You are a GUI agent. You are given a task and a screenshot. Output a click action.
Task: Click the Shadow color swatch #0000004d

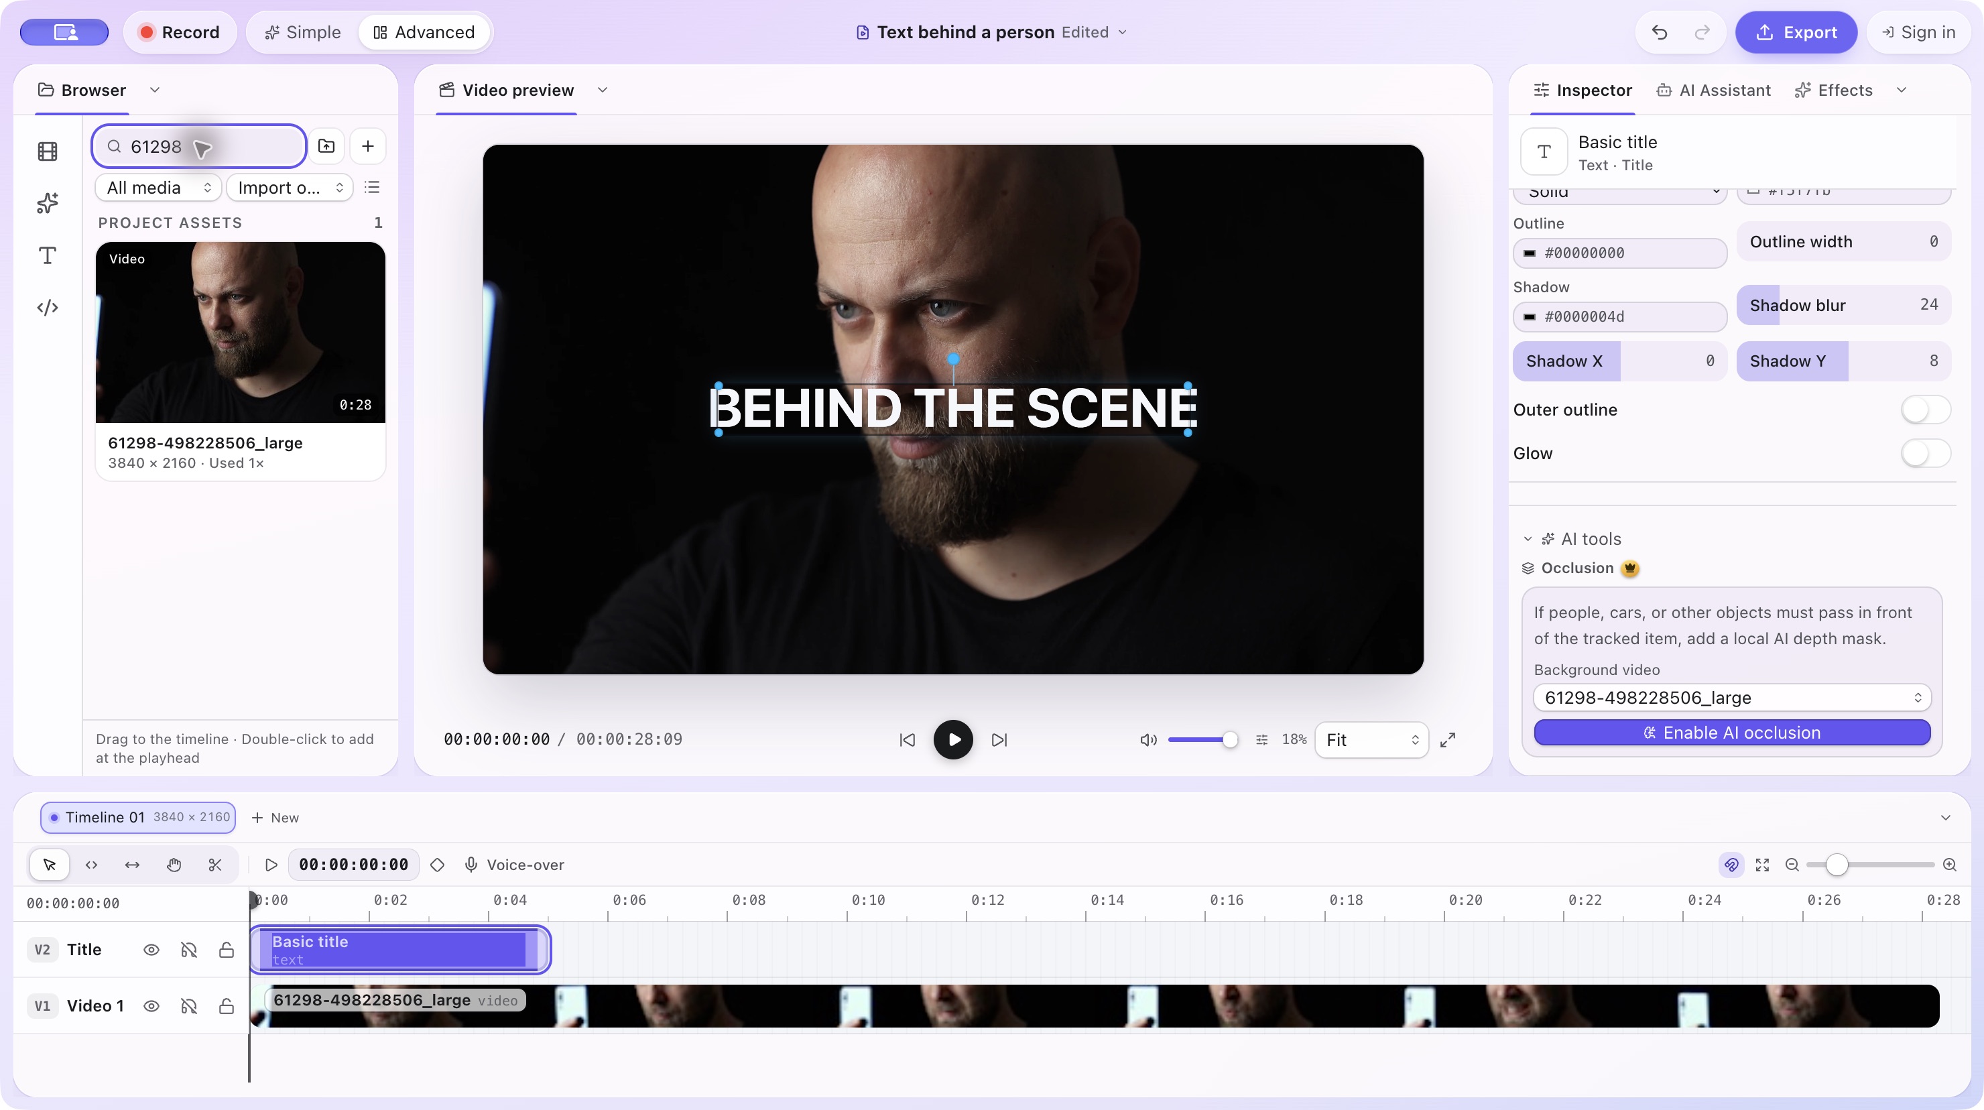[x=1530, y=316]
